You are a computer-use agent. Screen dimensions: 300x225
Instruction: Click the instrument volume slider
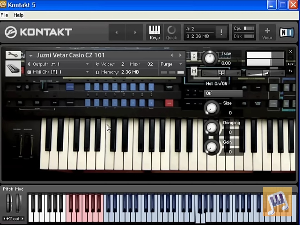pyautogui.click(x=265, y=73)
